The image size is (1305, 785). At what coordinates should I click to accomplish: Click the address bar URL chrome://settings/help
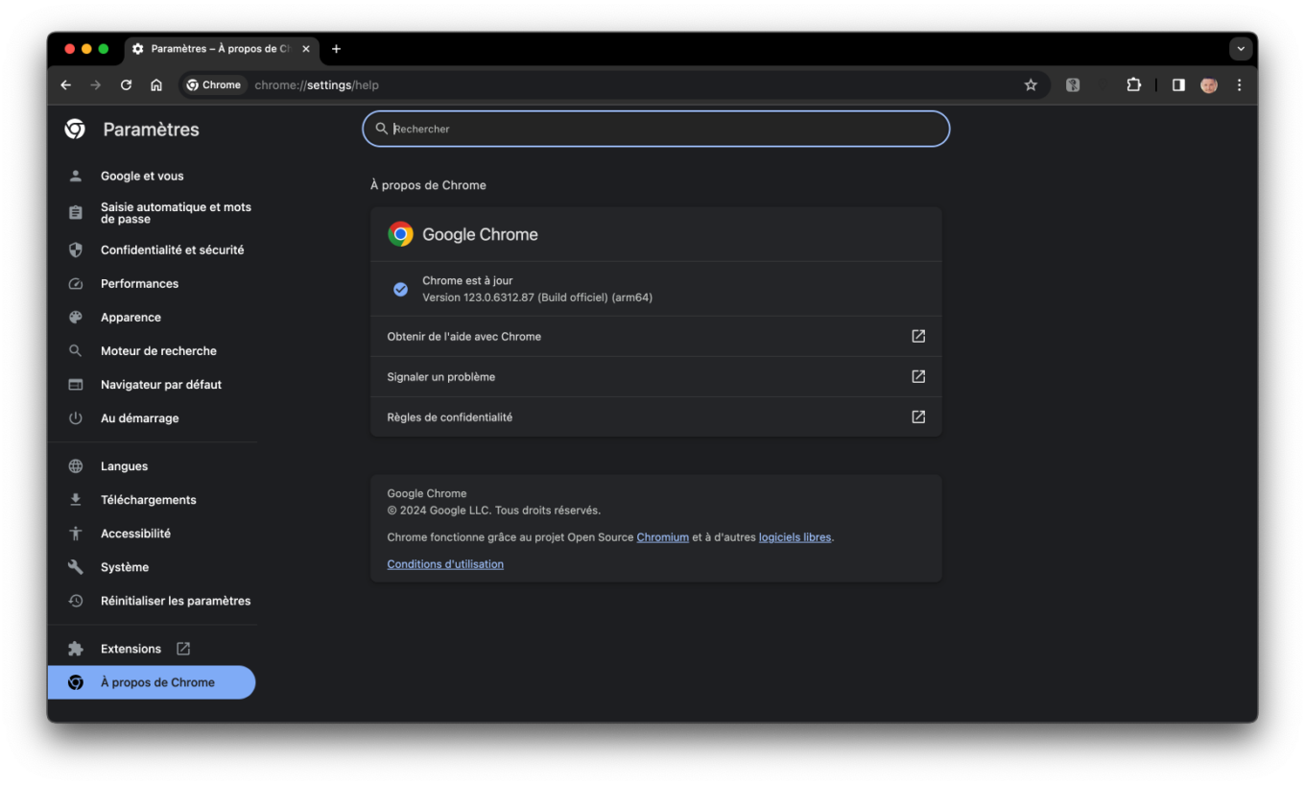(317, 85)
